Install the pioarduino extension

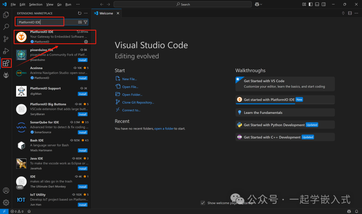[x=82, y=60]
